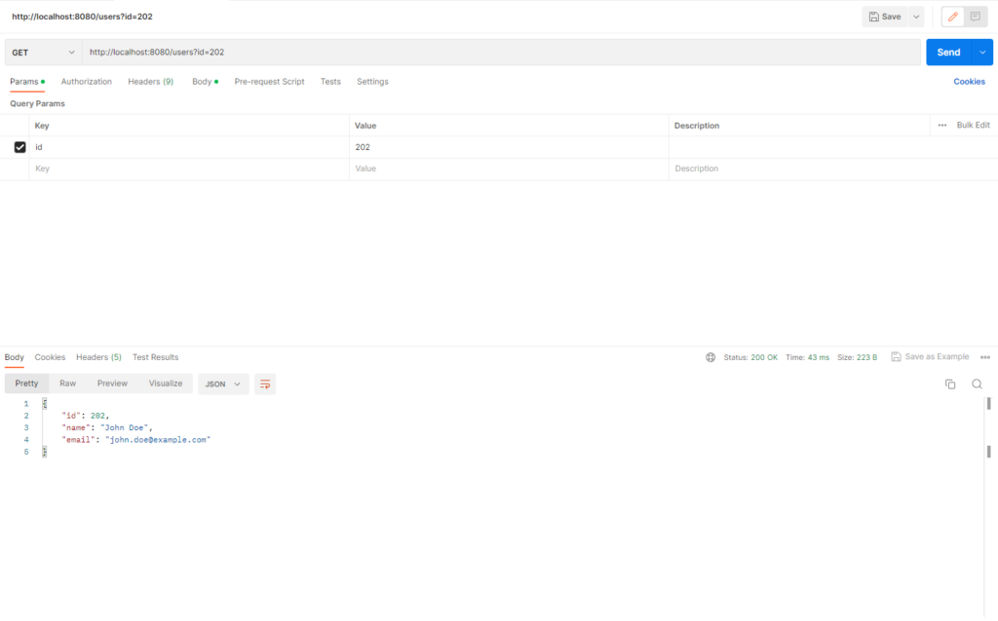The width and height of the screenshot is (998, 621).
Task: Click the request URL input field
Action: coord(390,52)
